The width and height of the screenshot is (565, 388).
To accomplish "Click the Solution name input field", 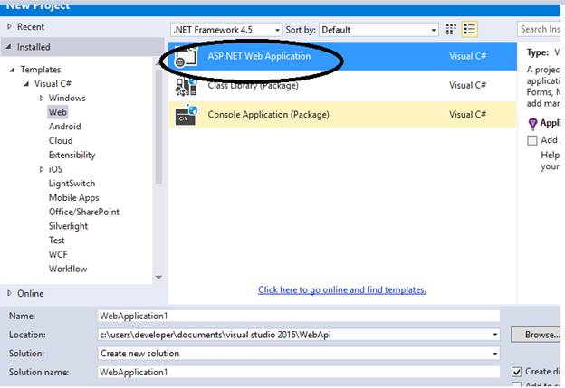I will tap(299, 372).
